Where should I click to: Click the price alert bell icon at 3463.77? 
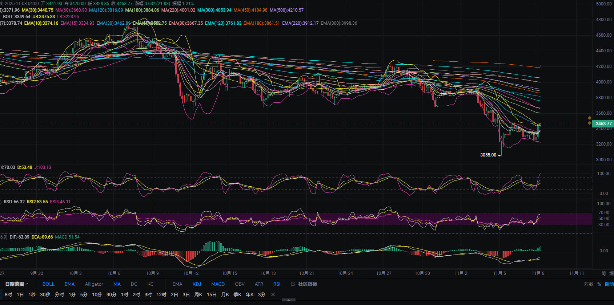coord(589,123)
